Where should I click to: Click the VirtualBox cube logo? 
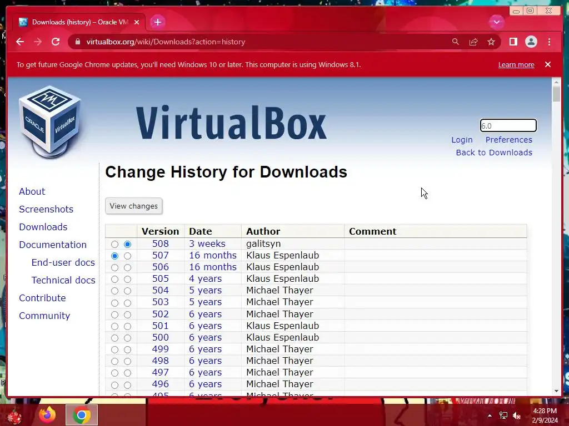click(x=51, y=121)
